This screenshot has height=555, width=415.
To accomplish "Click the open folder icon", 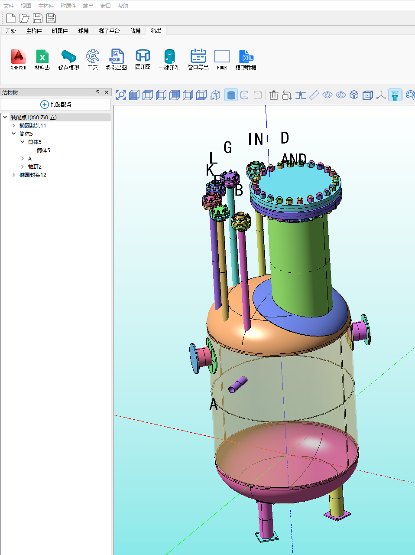I will pyautogui.click(x=24, y=18).
